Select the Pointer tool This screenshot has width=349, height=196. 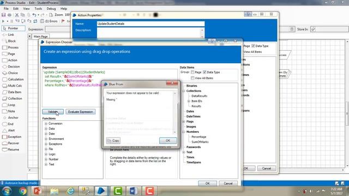(13, 28)
